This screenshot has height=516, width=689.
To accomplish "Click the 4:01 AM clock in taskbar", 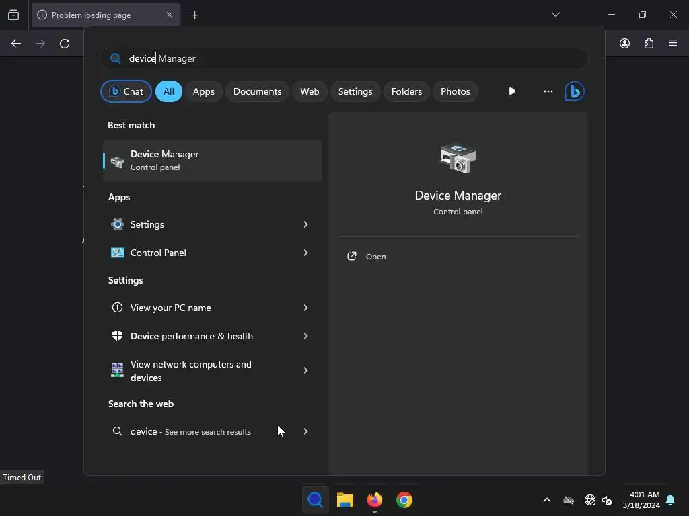I will pos(641,500).
